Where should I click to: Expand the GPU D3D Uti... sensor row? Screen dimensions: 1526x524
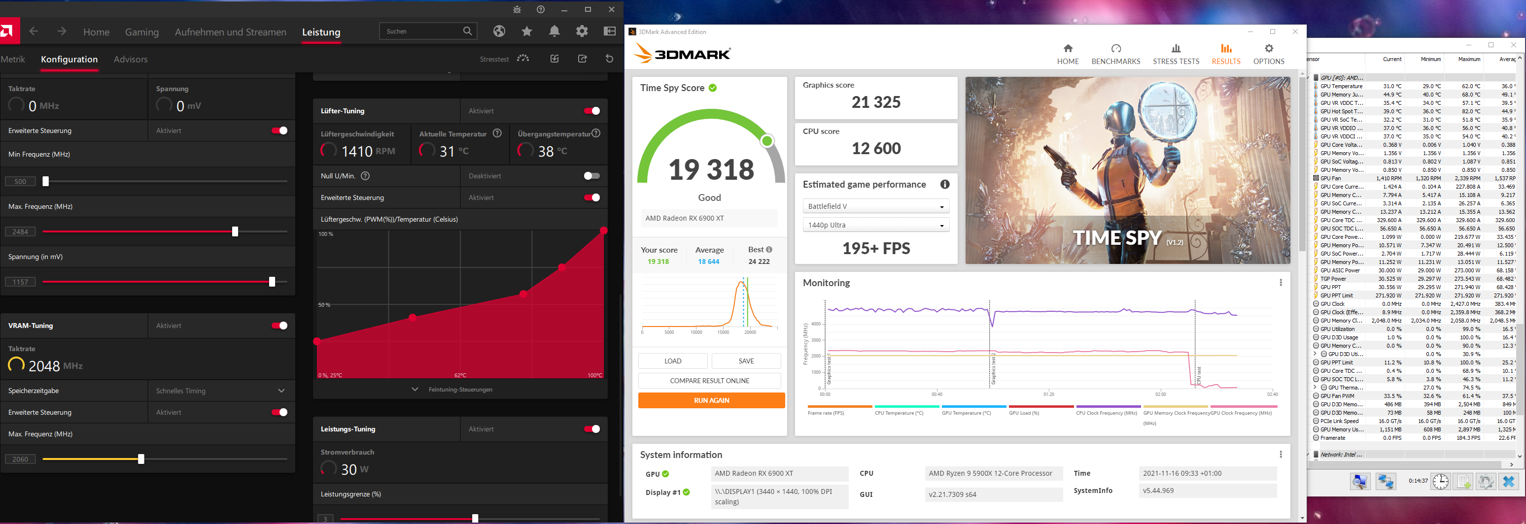[x=1315, y=354]
